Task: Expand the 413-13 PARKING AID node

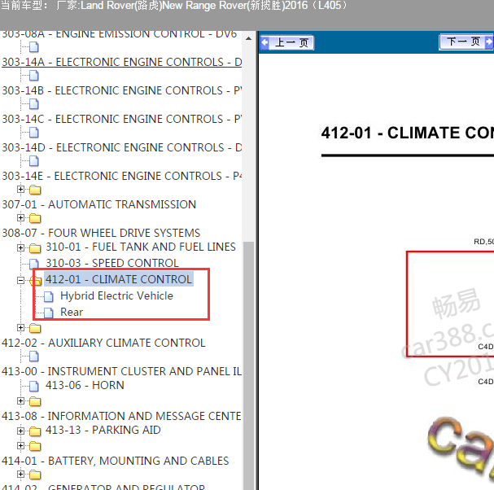Action: coord(21,431)
